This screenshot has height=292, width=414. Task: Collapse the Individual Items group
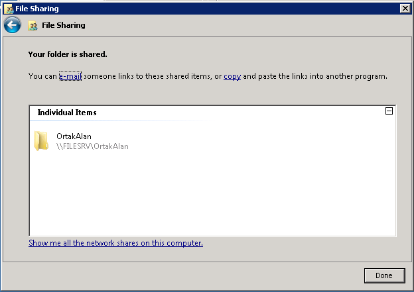(389, 111)
